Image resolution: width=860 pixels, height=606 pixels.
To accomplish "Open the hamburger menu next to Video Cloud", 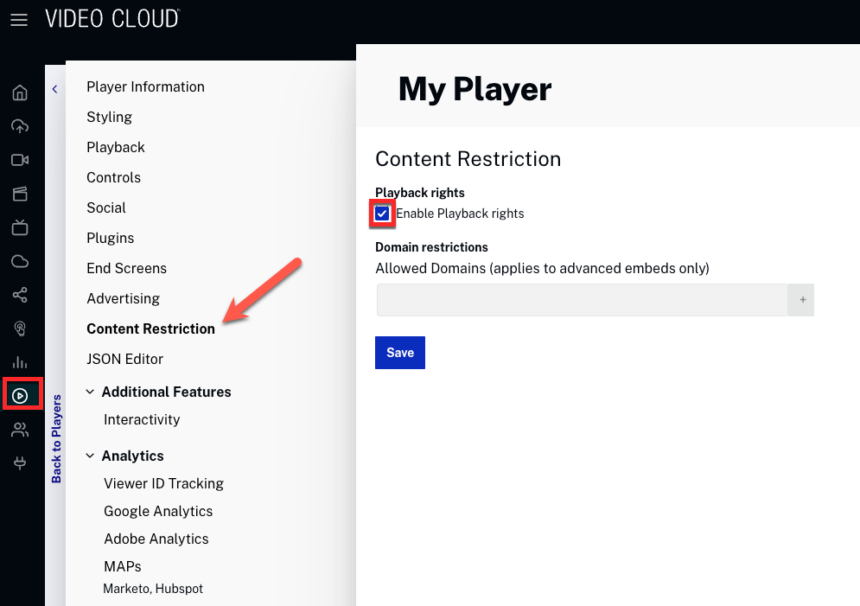I will pyautogui.click(x=19, y=19).
